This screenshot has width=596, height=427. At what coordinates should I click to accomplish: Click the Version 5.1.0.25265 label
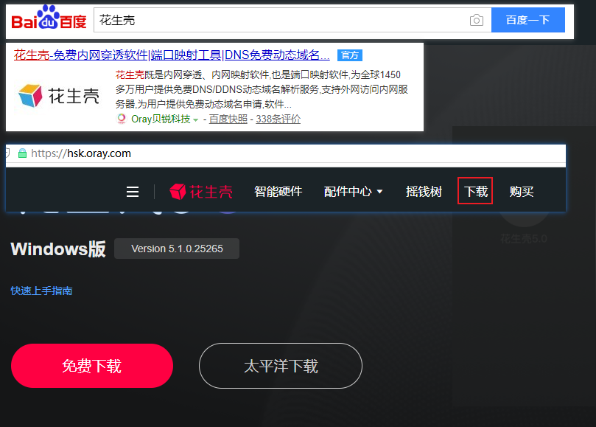click(x=177, y=249)
